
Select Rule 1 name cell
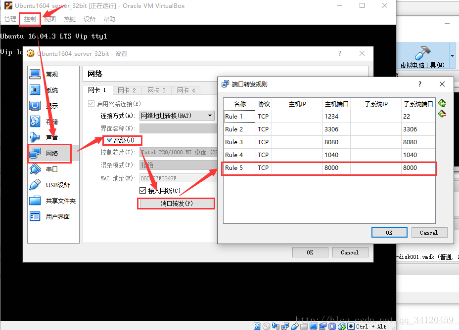[239, 116]
